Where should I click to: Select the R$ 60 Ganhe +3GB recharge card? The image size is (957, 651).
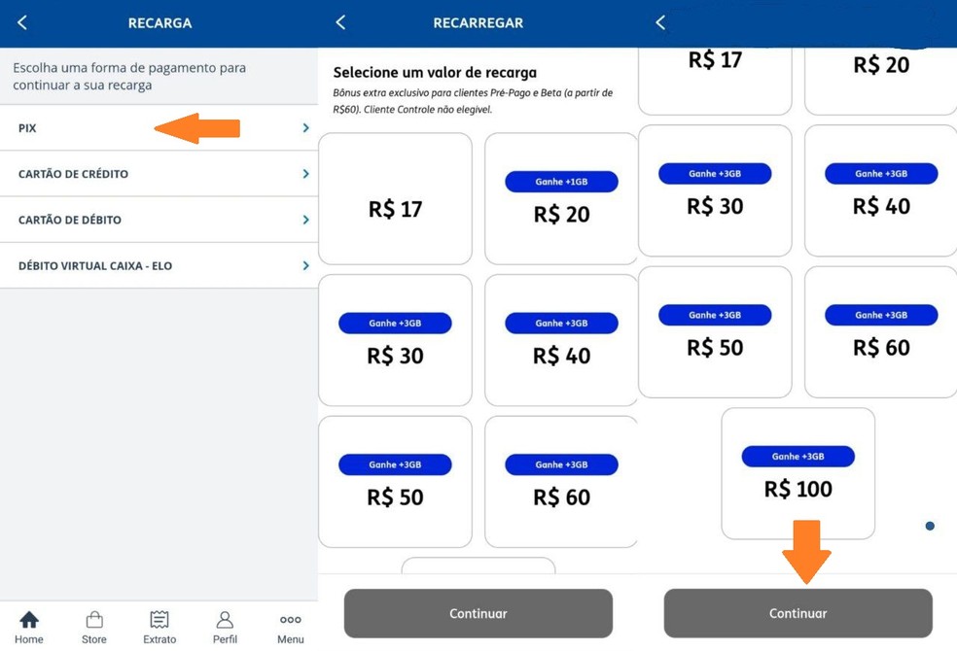point(561,481)
